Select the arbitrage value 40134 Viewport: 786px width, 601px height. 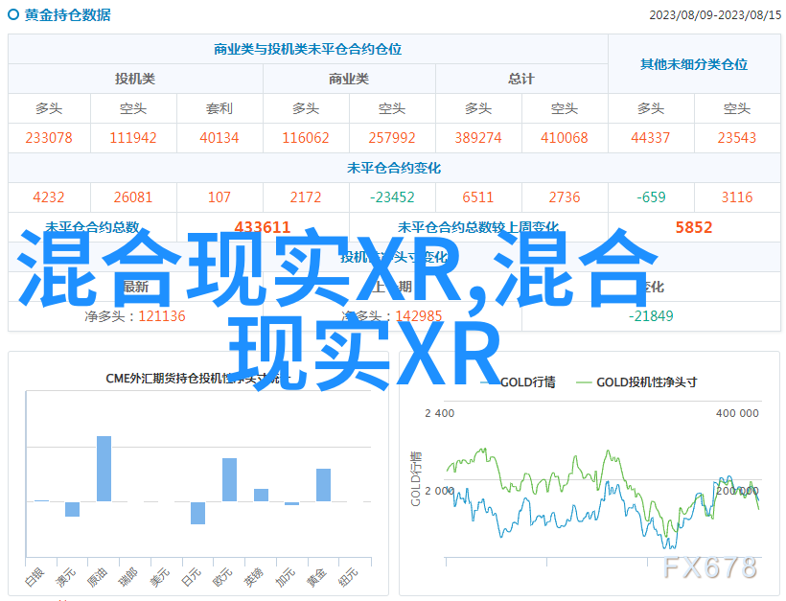220,138
